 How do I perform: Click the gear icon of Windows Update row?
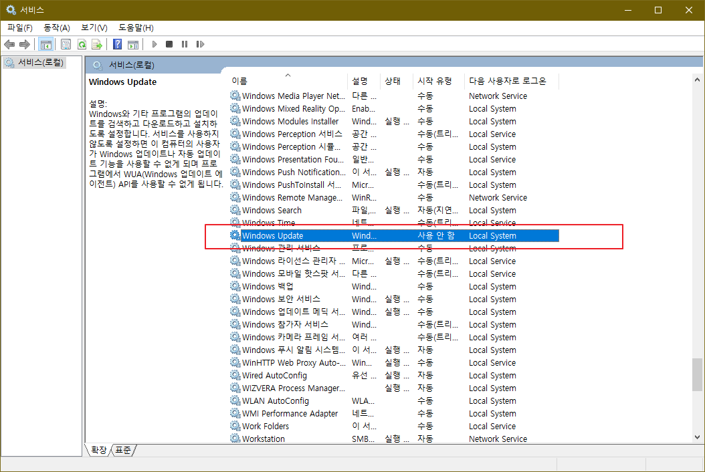(x=235, y=235)
